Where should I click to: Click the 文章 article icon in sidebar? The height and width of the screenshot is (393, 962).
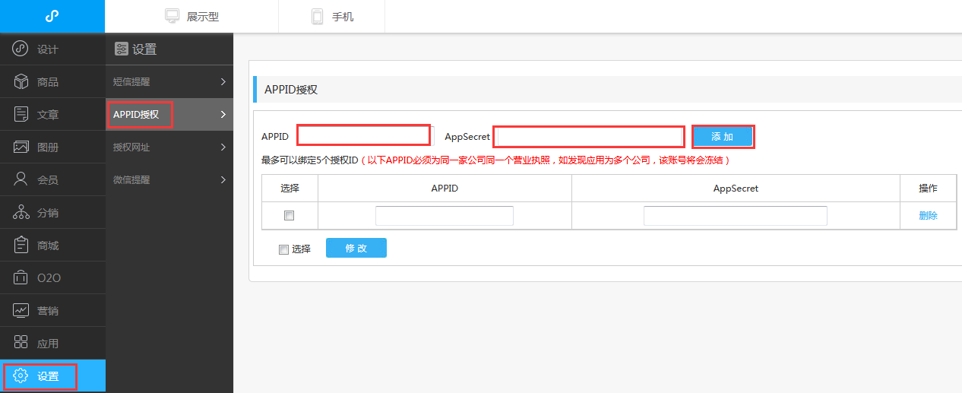[21, 115]
